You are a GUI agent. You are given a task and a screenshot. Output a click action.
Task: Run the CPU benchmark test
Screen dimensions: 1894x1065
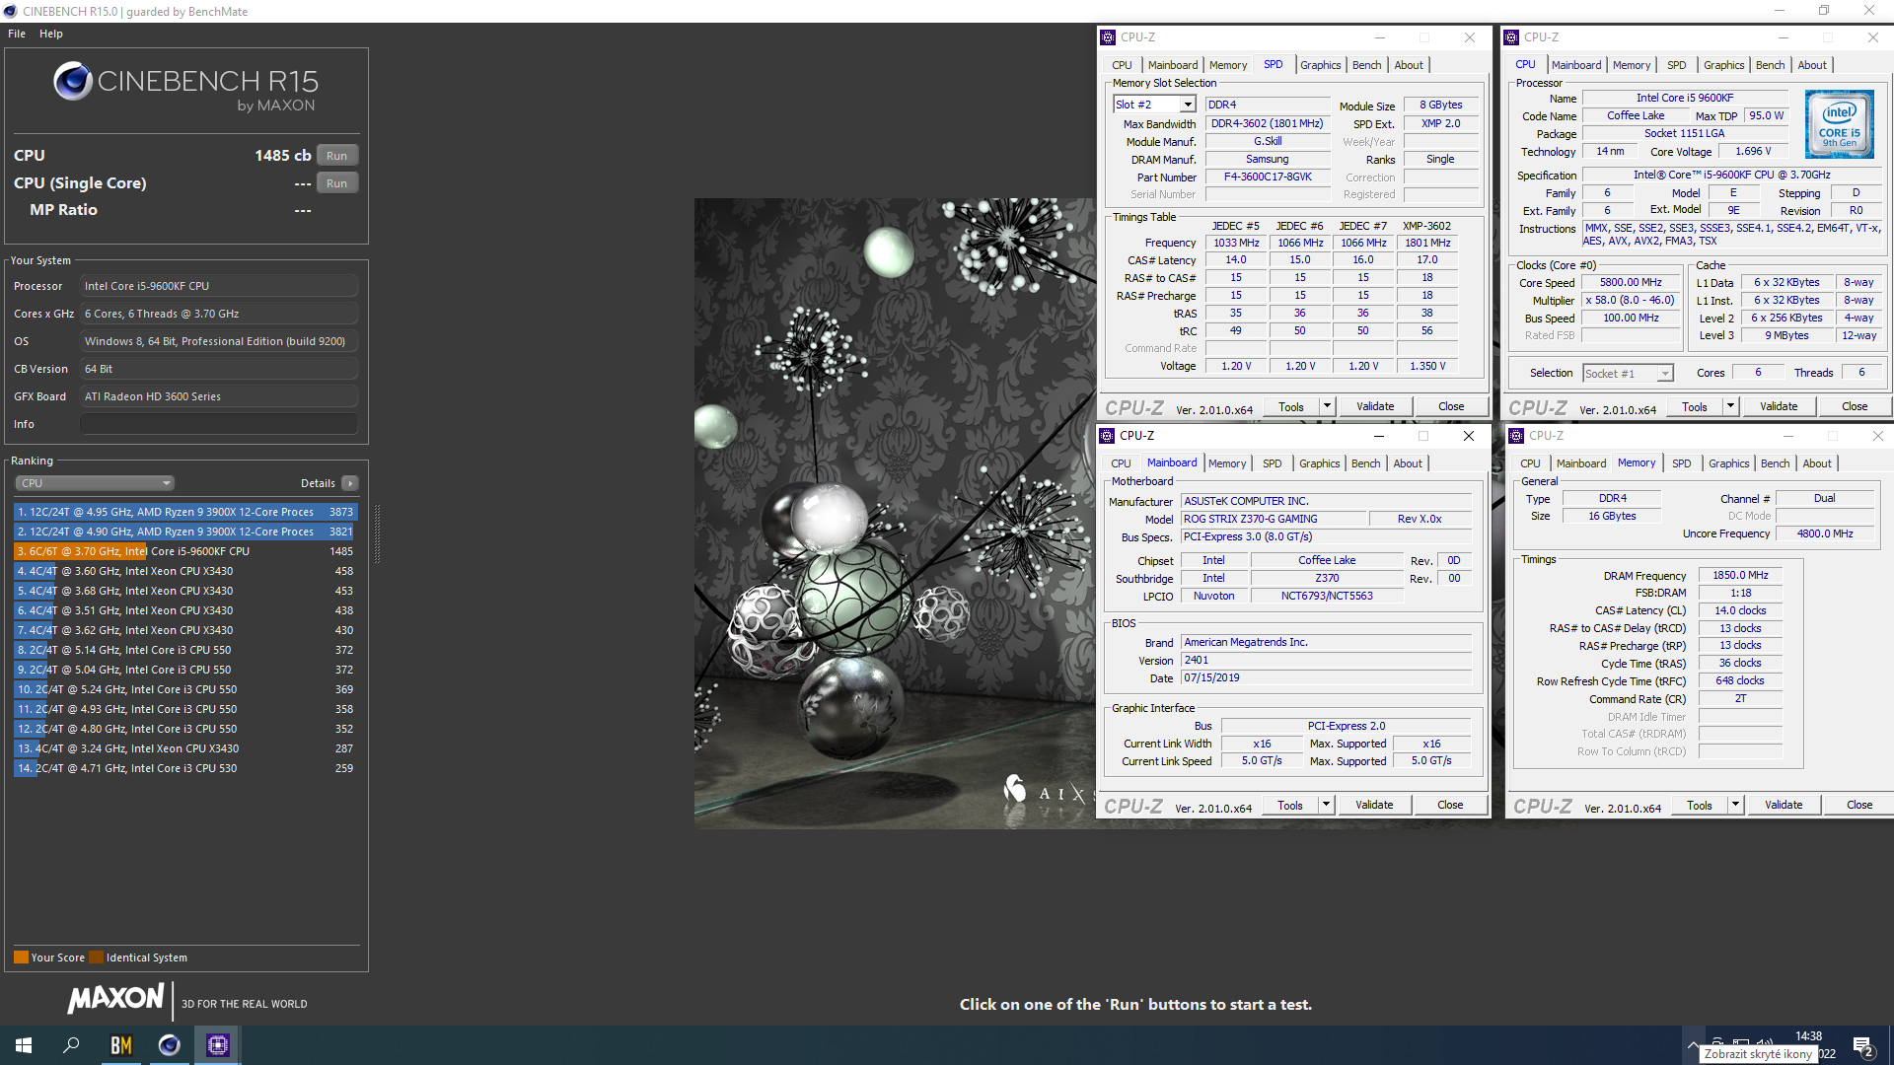coord(337,156)
